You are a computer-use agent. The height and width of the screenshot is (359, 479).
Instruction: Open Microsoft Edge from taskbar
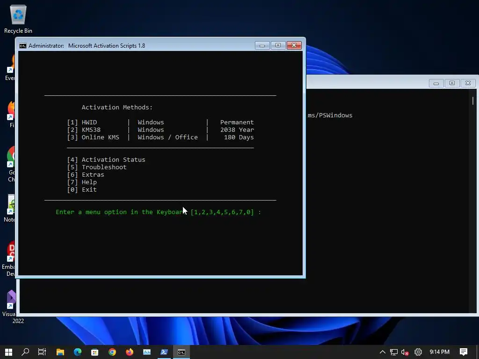[78, 352]
